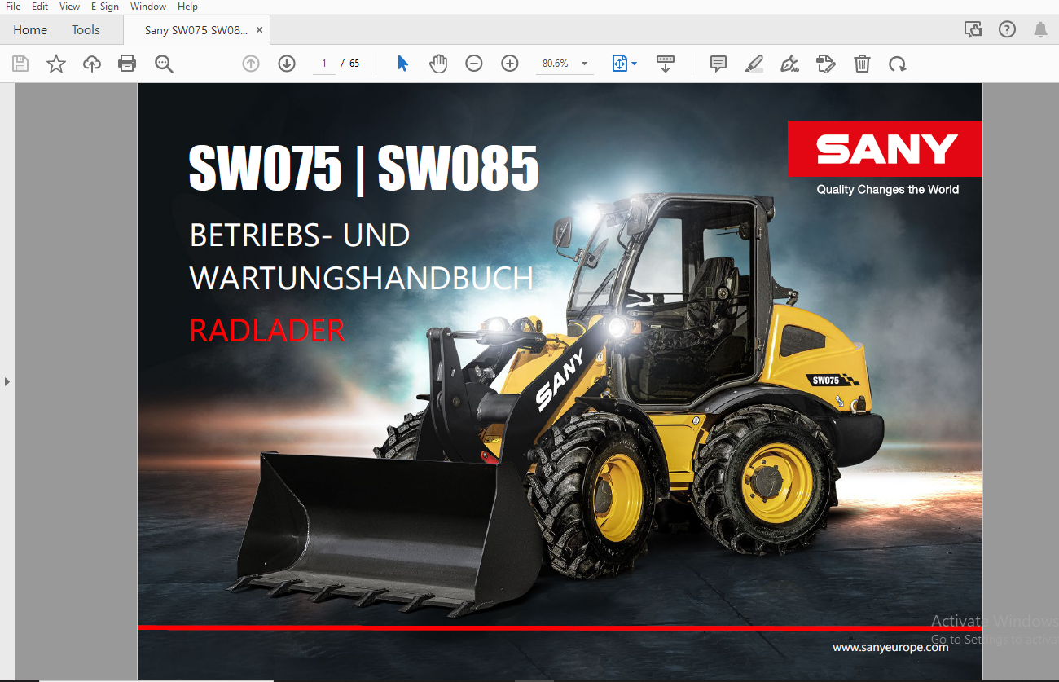Viewport: 1059px width, 682px height.
Task: Click the Edit PDF stamp icon
Action: (x=826, y=64)
